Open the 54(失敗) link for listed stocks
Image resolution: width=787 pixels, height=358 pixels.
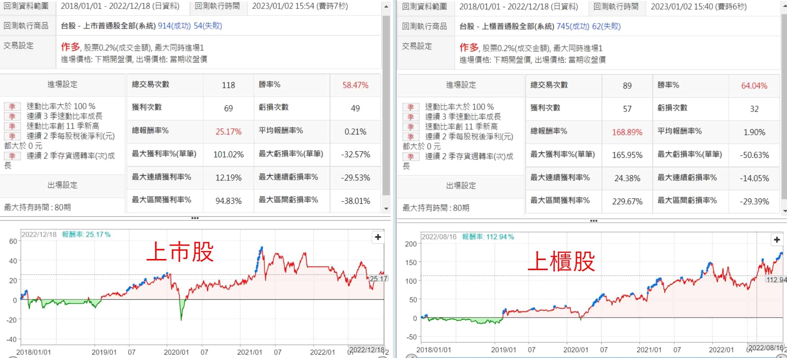point(208,26)
